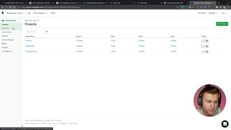Click the MongoDB leaf logo
The width and height of the screenshot is (231, 130).
tap(3, 13)
